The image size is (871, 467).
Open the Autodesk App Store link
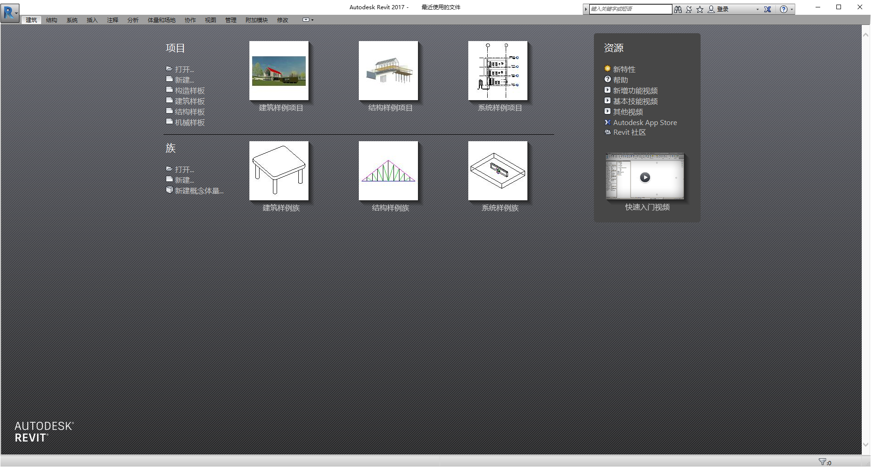[645, 122]
